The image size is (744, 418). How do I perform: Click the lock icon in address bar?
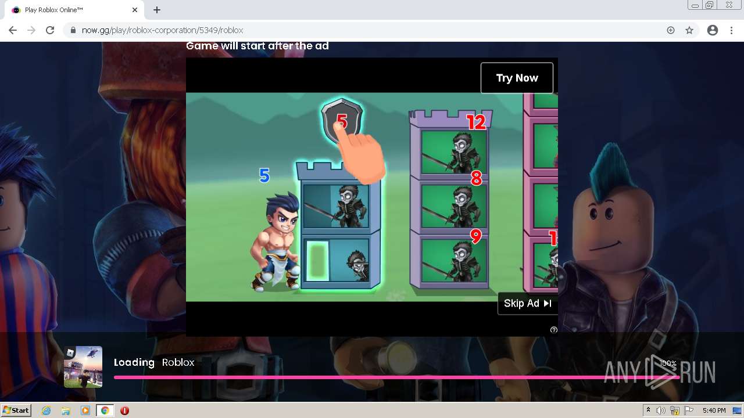[x=73, y=30]
